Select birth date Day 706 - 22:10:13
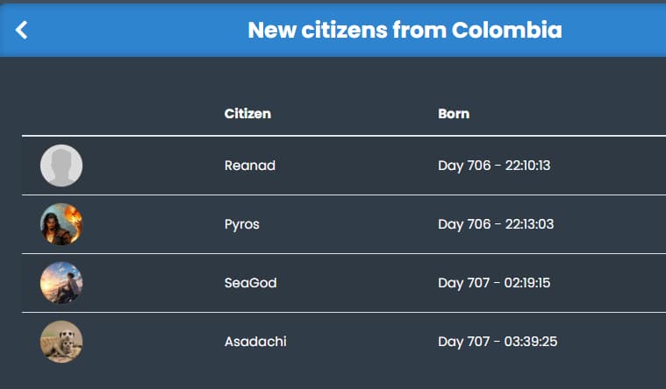 (494, 166)
